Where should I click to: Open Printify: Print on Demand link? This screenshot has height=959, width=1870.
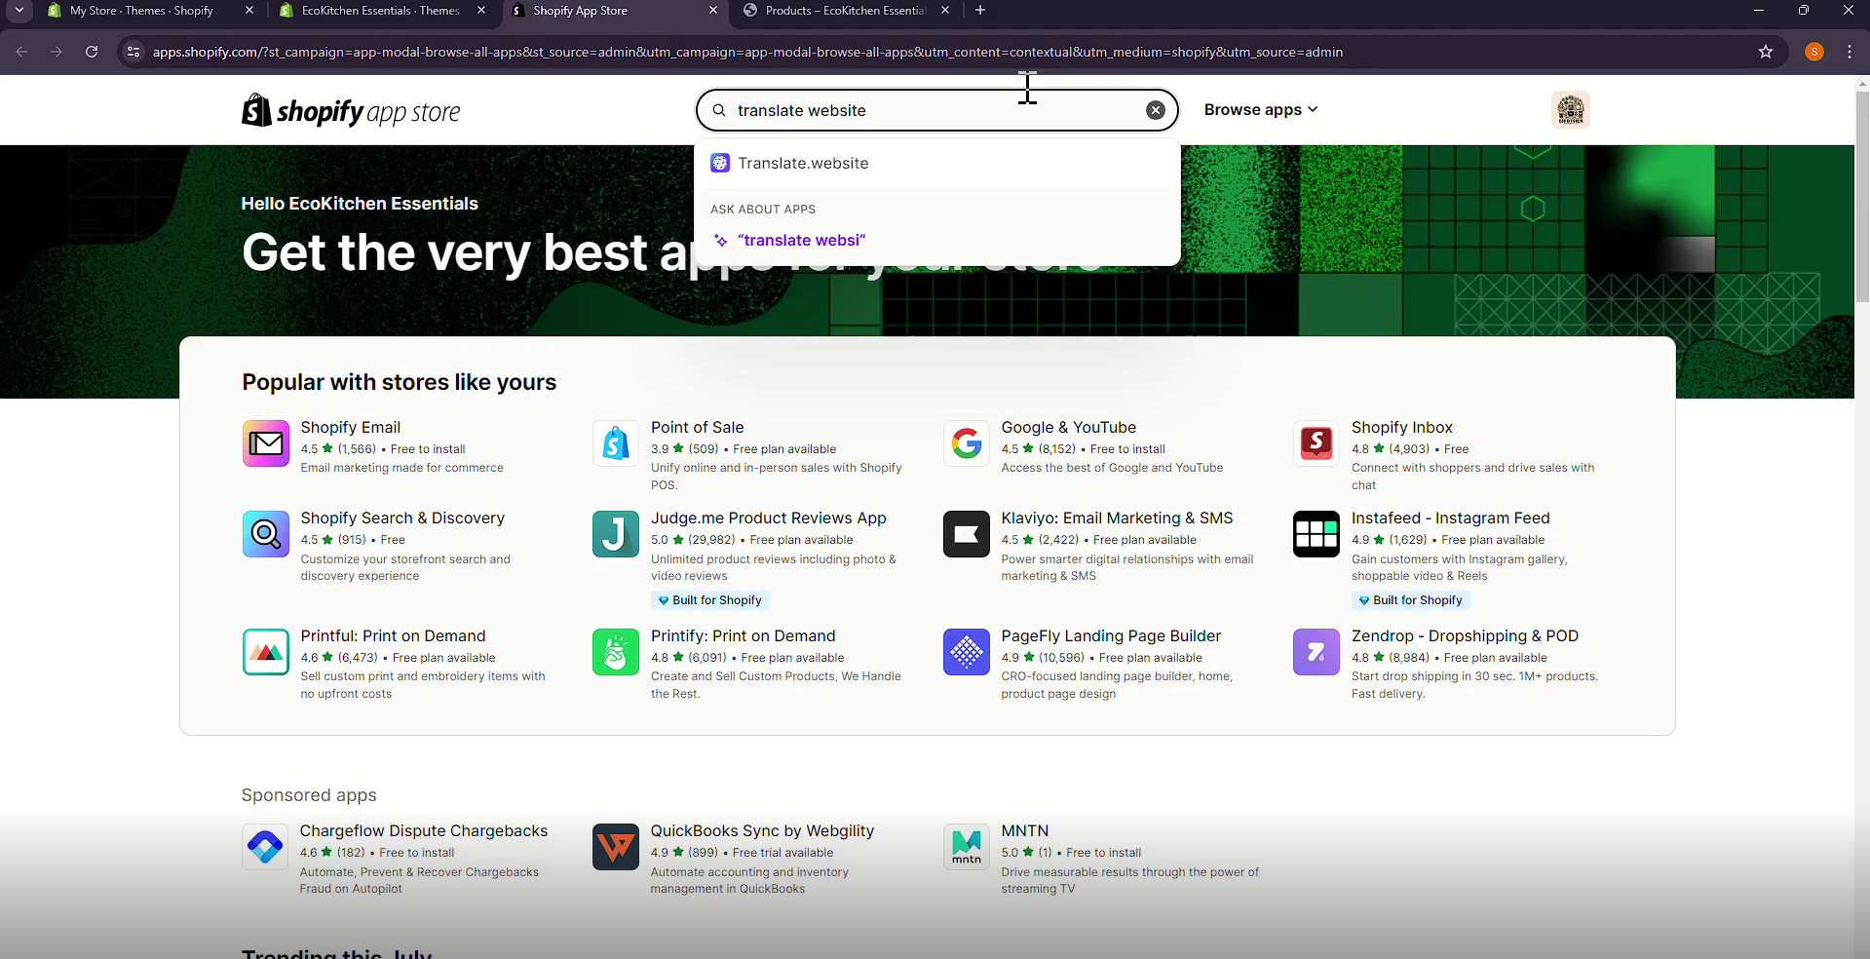pos(744,635)
